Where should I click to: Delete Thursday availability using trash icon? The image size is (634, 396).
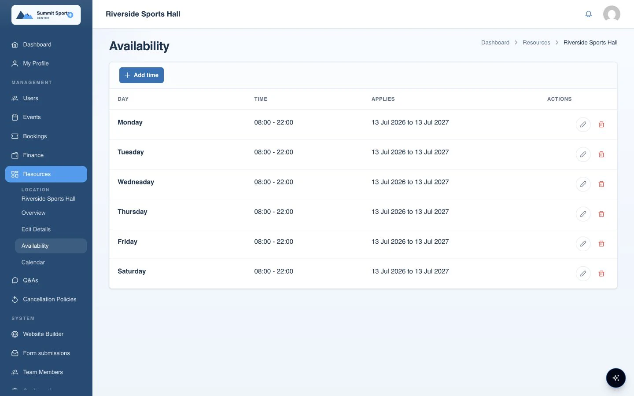(601, 214)
